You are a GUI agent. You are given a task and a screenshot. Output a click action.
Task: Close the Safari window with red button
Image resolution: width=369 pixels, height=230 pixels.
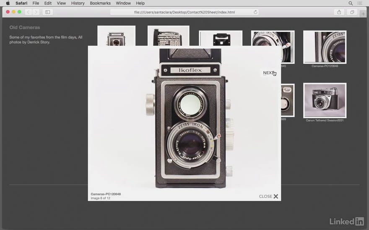[8, 12]
